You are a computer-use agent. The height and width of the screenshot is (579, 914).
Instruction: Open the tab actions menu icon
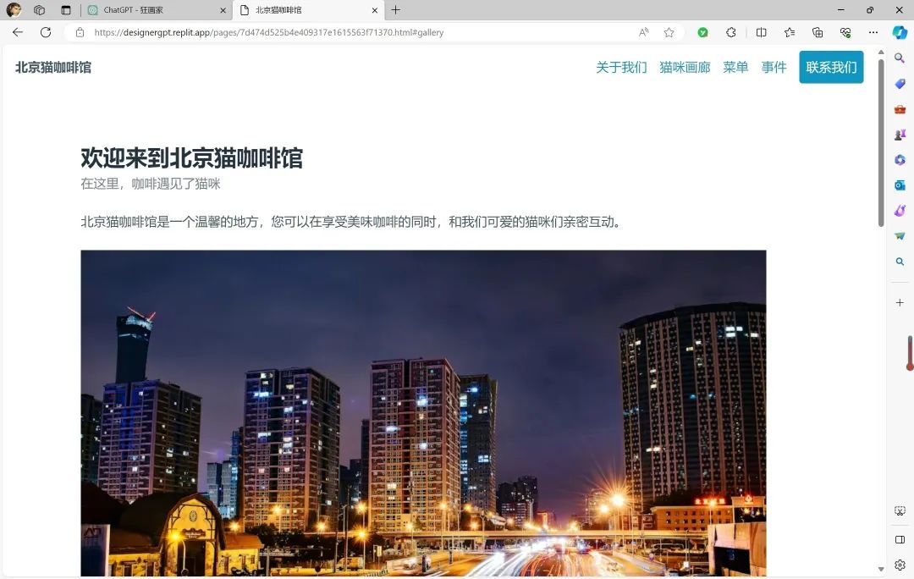66,10
